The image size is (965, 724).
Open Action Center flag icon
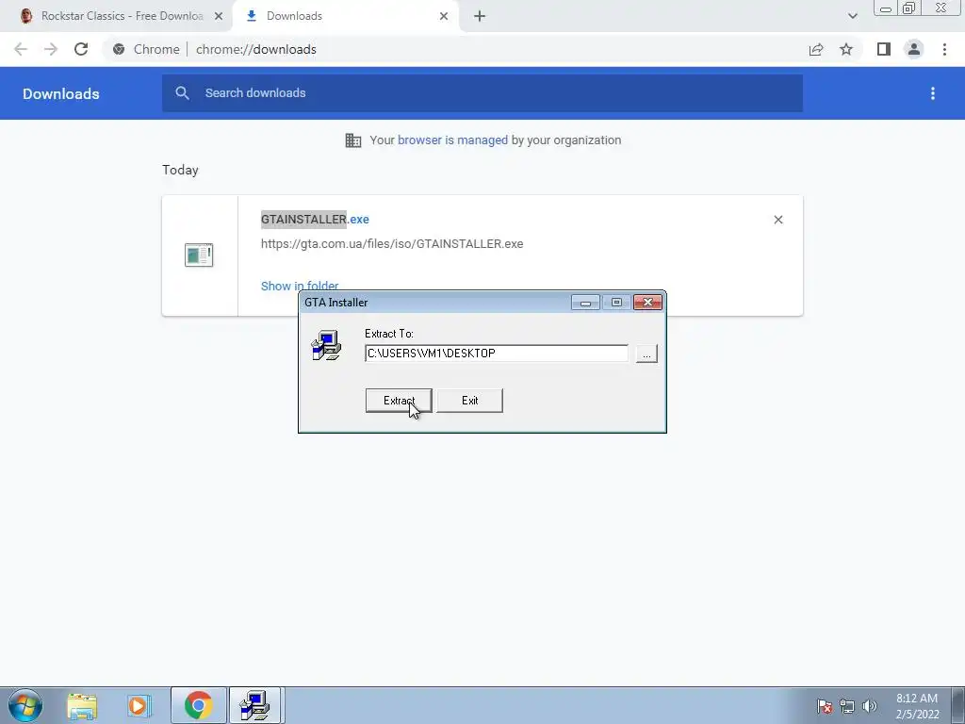click(x=825, y=706)
